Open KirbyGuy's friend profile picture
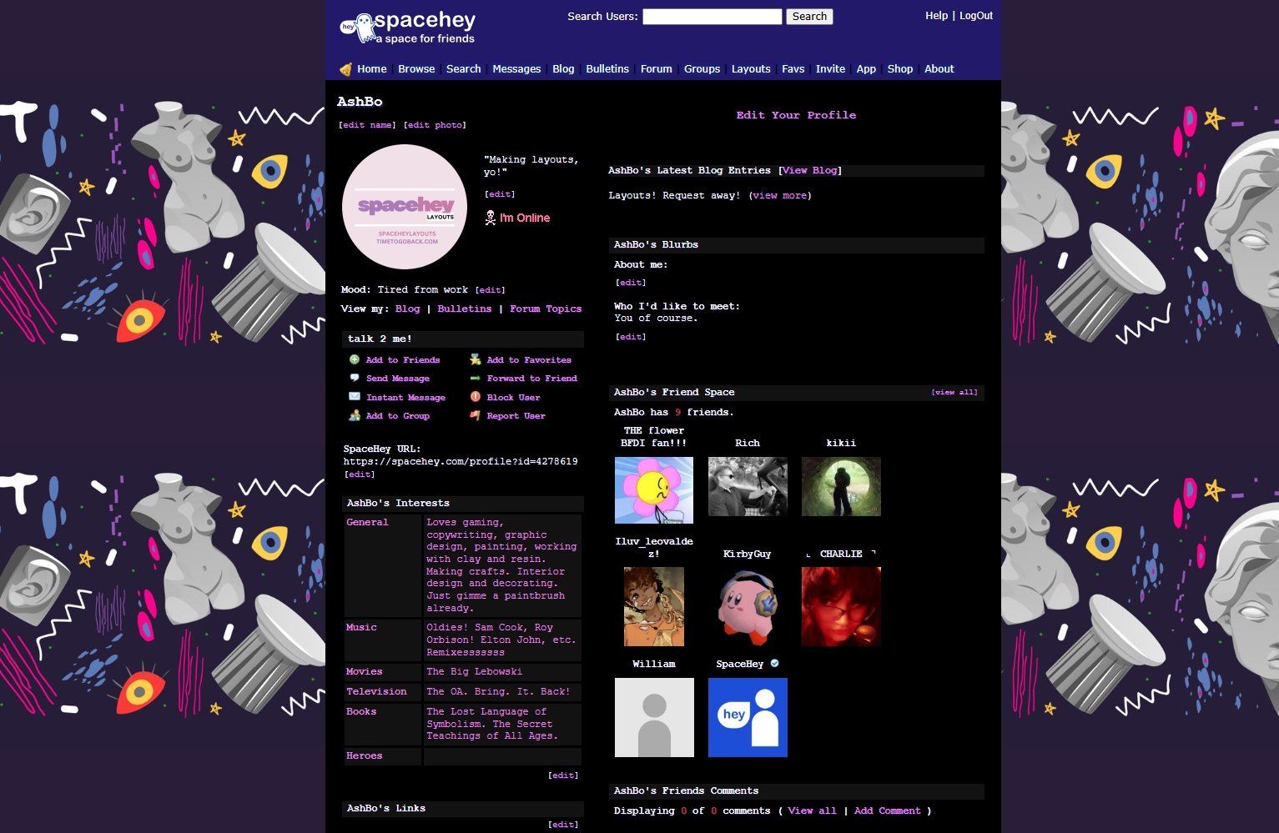 (x=748, y=607)
